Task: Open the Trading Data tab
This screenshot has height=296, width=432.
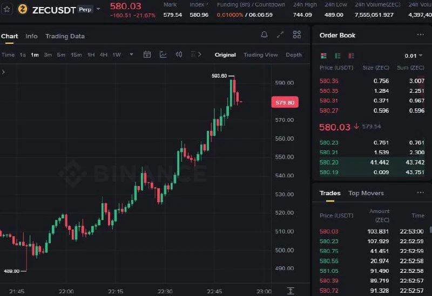Action: (65, 36)
